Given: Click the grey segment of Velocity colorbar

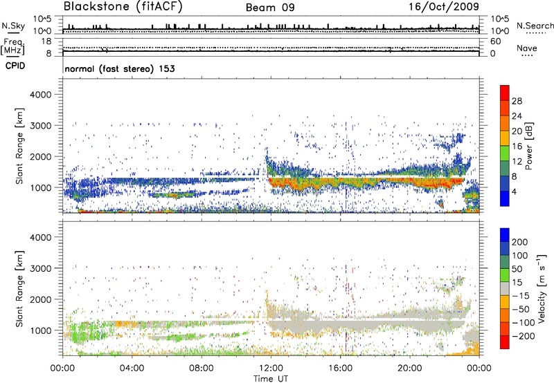Looking at the screenshot, I should [505, 288].
